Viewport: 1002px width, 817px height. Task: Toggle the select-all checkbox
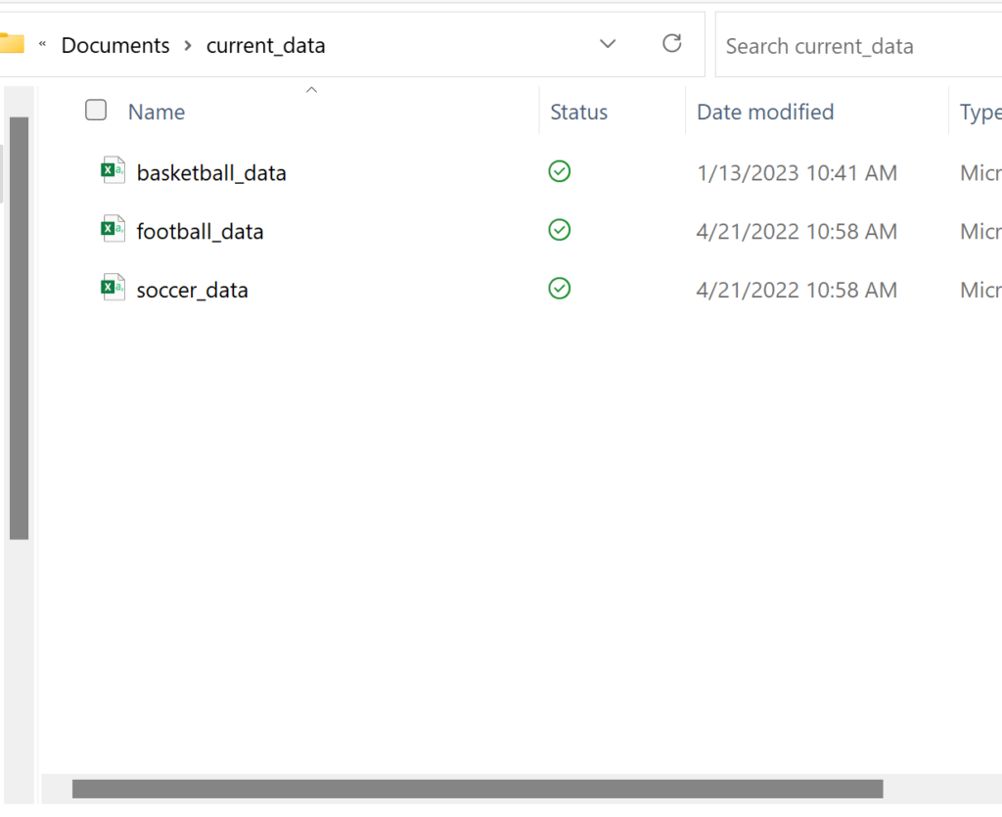(x=96, y=110)
